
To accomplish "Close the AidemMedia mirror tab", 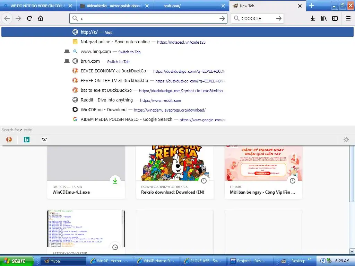I will tap(147, 6).
